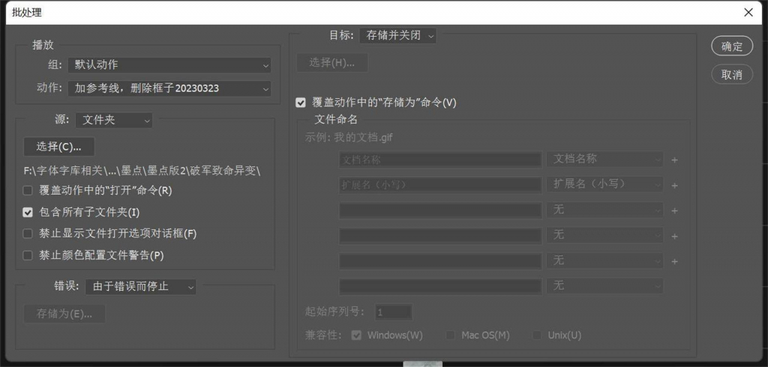Toggle 覆盖动作中的"打开"命令(R) checkbox
The width and height of the screenshot is (768, 367).
click(28, 190)
